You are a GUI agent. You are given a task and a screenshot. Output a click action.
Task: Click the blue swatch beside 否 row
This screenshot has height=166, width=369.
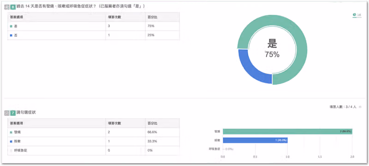click(11, 35)
